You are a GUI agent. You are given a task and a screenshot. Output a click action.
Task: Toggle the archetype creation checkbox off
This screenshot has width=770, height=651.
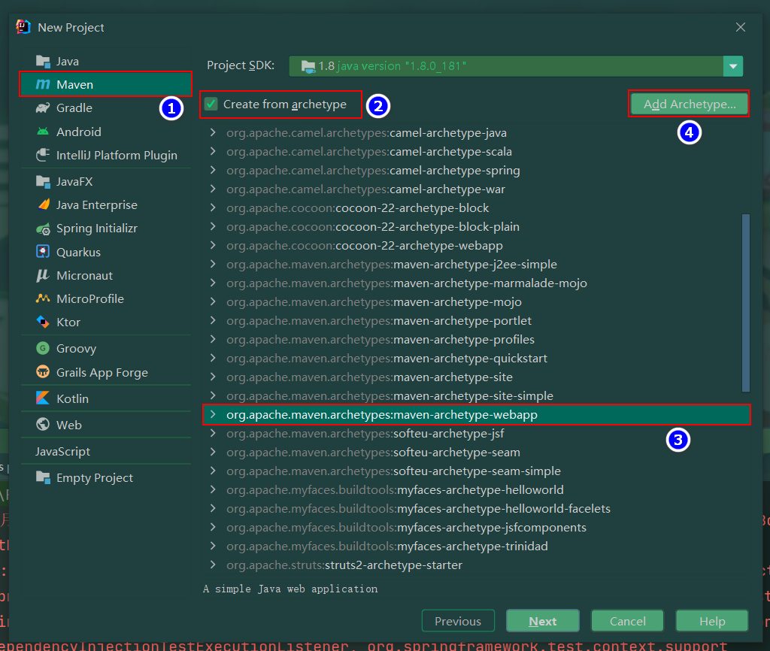pyautogui.click(x=210, y=104)
